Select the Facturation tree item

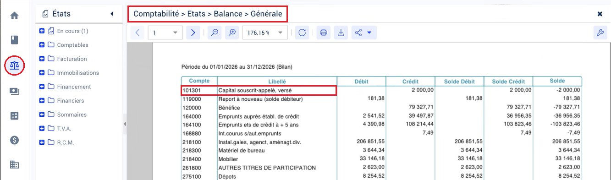72,59
